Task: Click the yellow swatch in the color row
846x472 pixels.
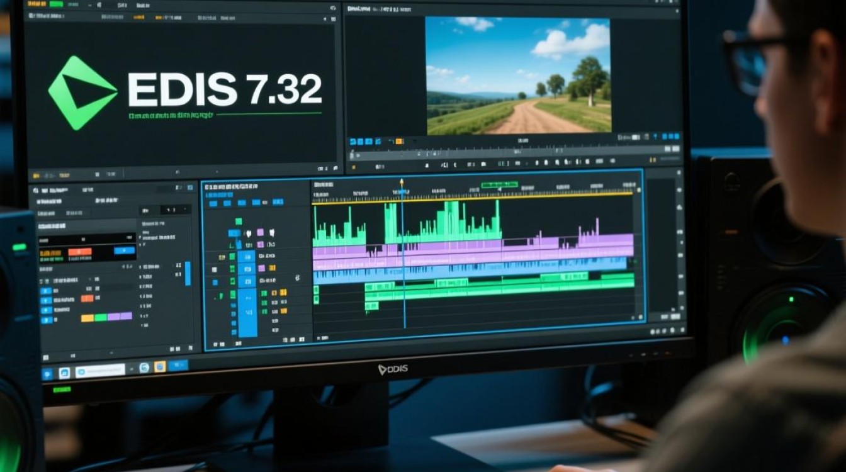Action: 87,318
